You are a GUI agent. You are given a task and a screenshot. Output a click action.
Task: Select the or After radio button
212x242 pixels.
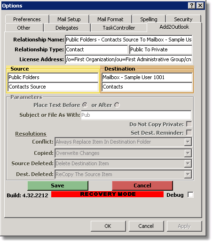117,105
